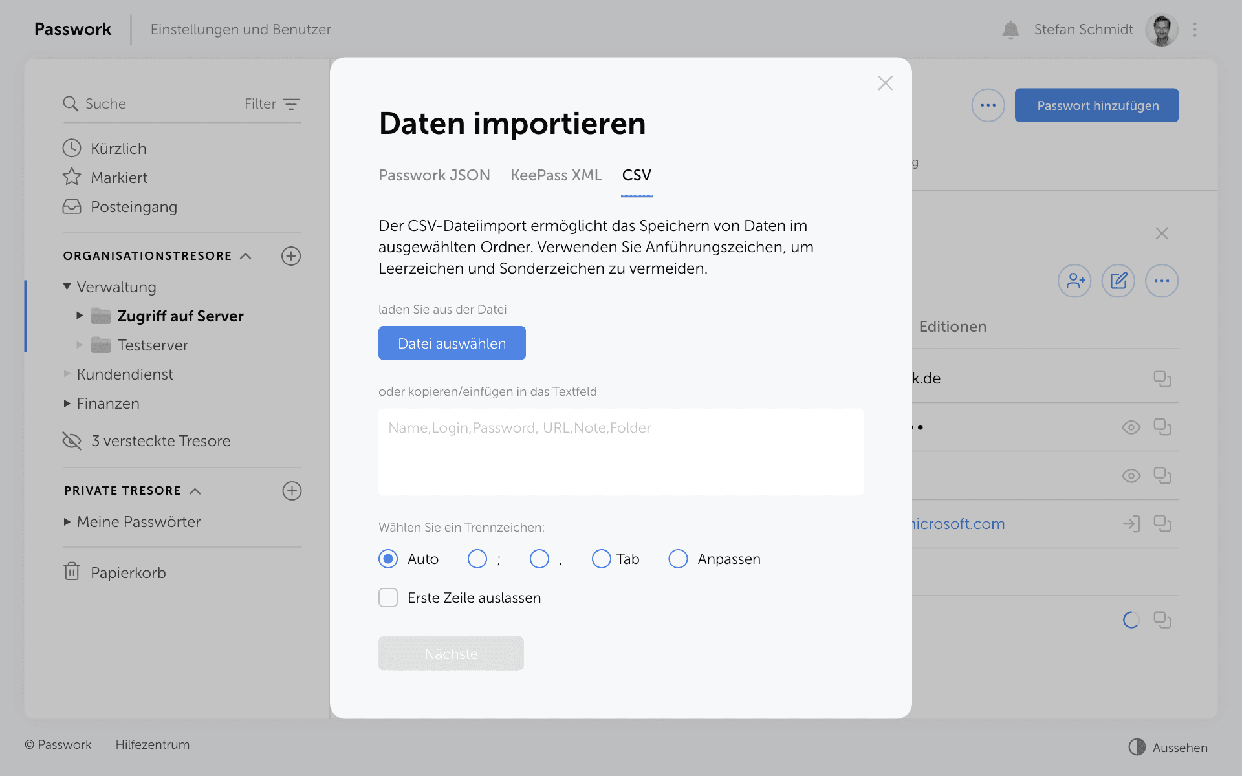Click Passwort hinzufügen button
Viewport: 1242px width, 776px height.
click(x=1096, y=105)
